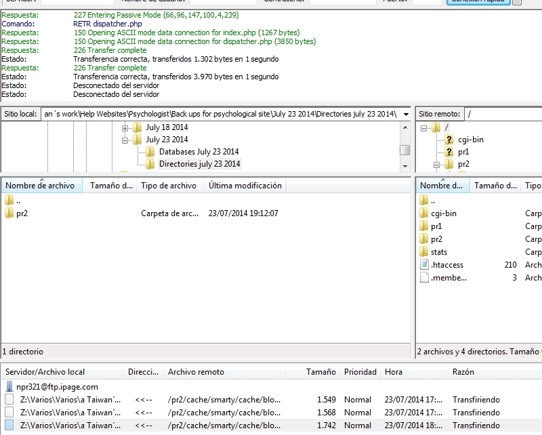Select the stats row in remote file list
The height and width of the screenshot is (435, 542).
(x=479, y=252)
